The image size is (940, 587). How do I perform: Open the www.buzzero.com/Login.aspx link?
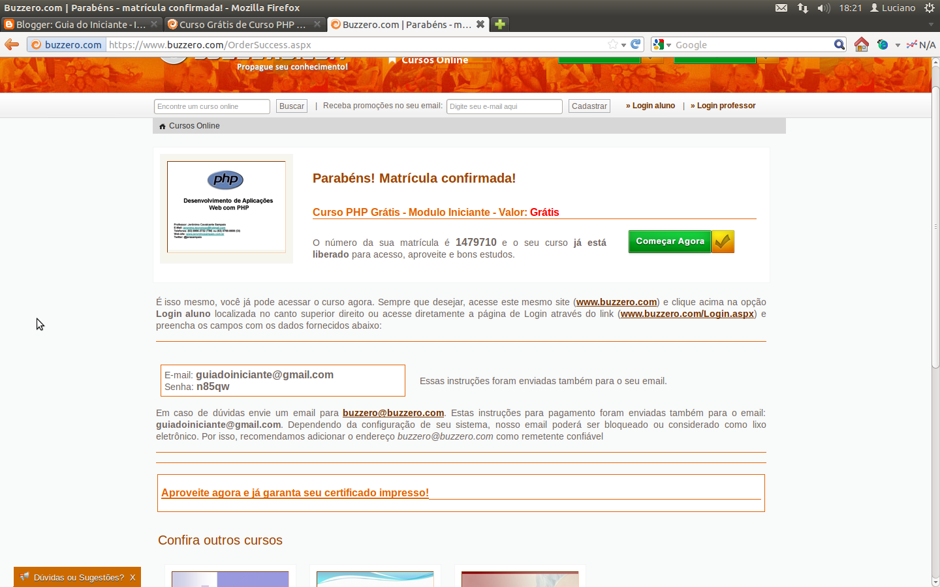(x=687, y=314)
